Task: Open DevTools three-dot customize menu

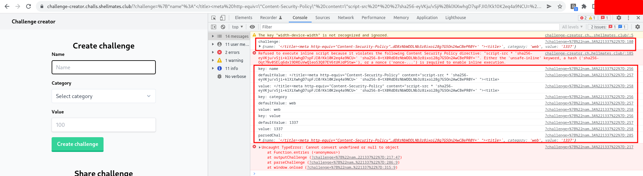Action: 628,18
